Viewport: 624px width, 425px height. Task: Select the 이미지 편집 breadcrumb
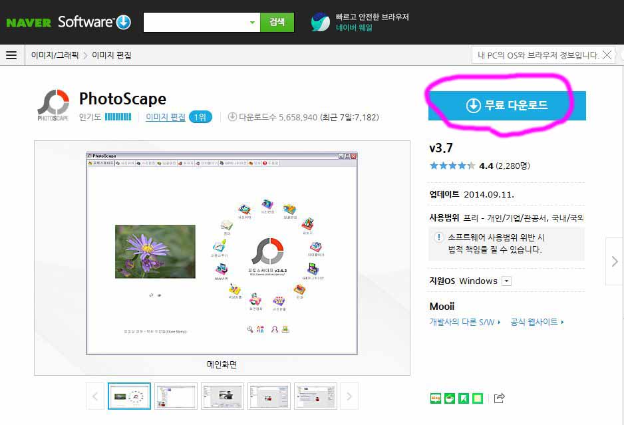click(112, 55)
